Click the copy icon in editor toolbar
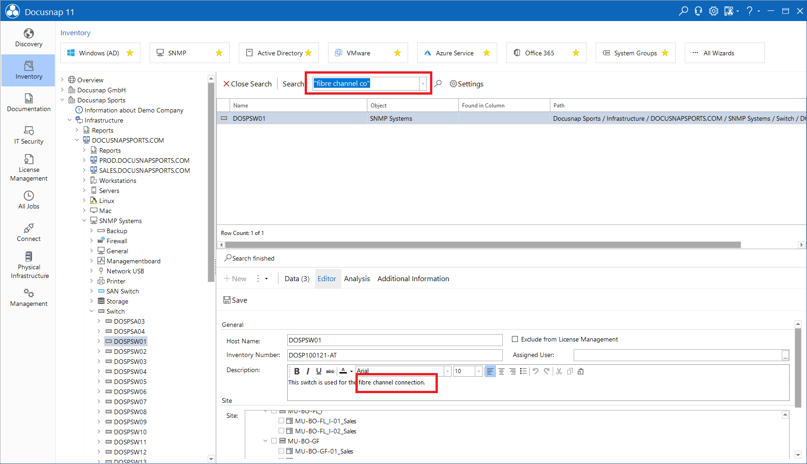The height and width of the screenshot is (464, 807). point(570,371)
